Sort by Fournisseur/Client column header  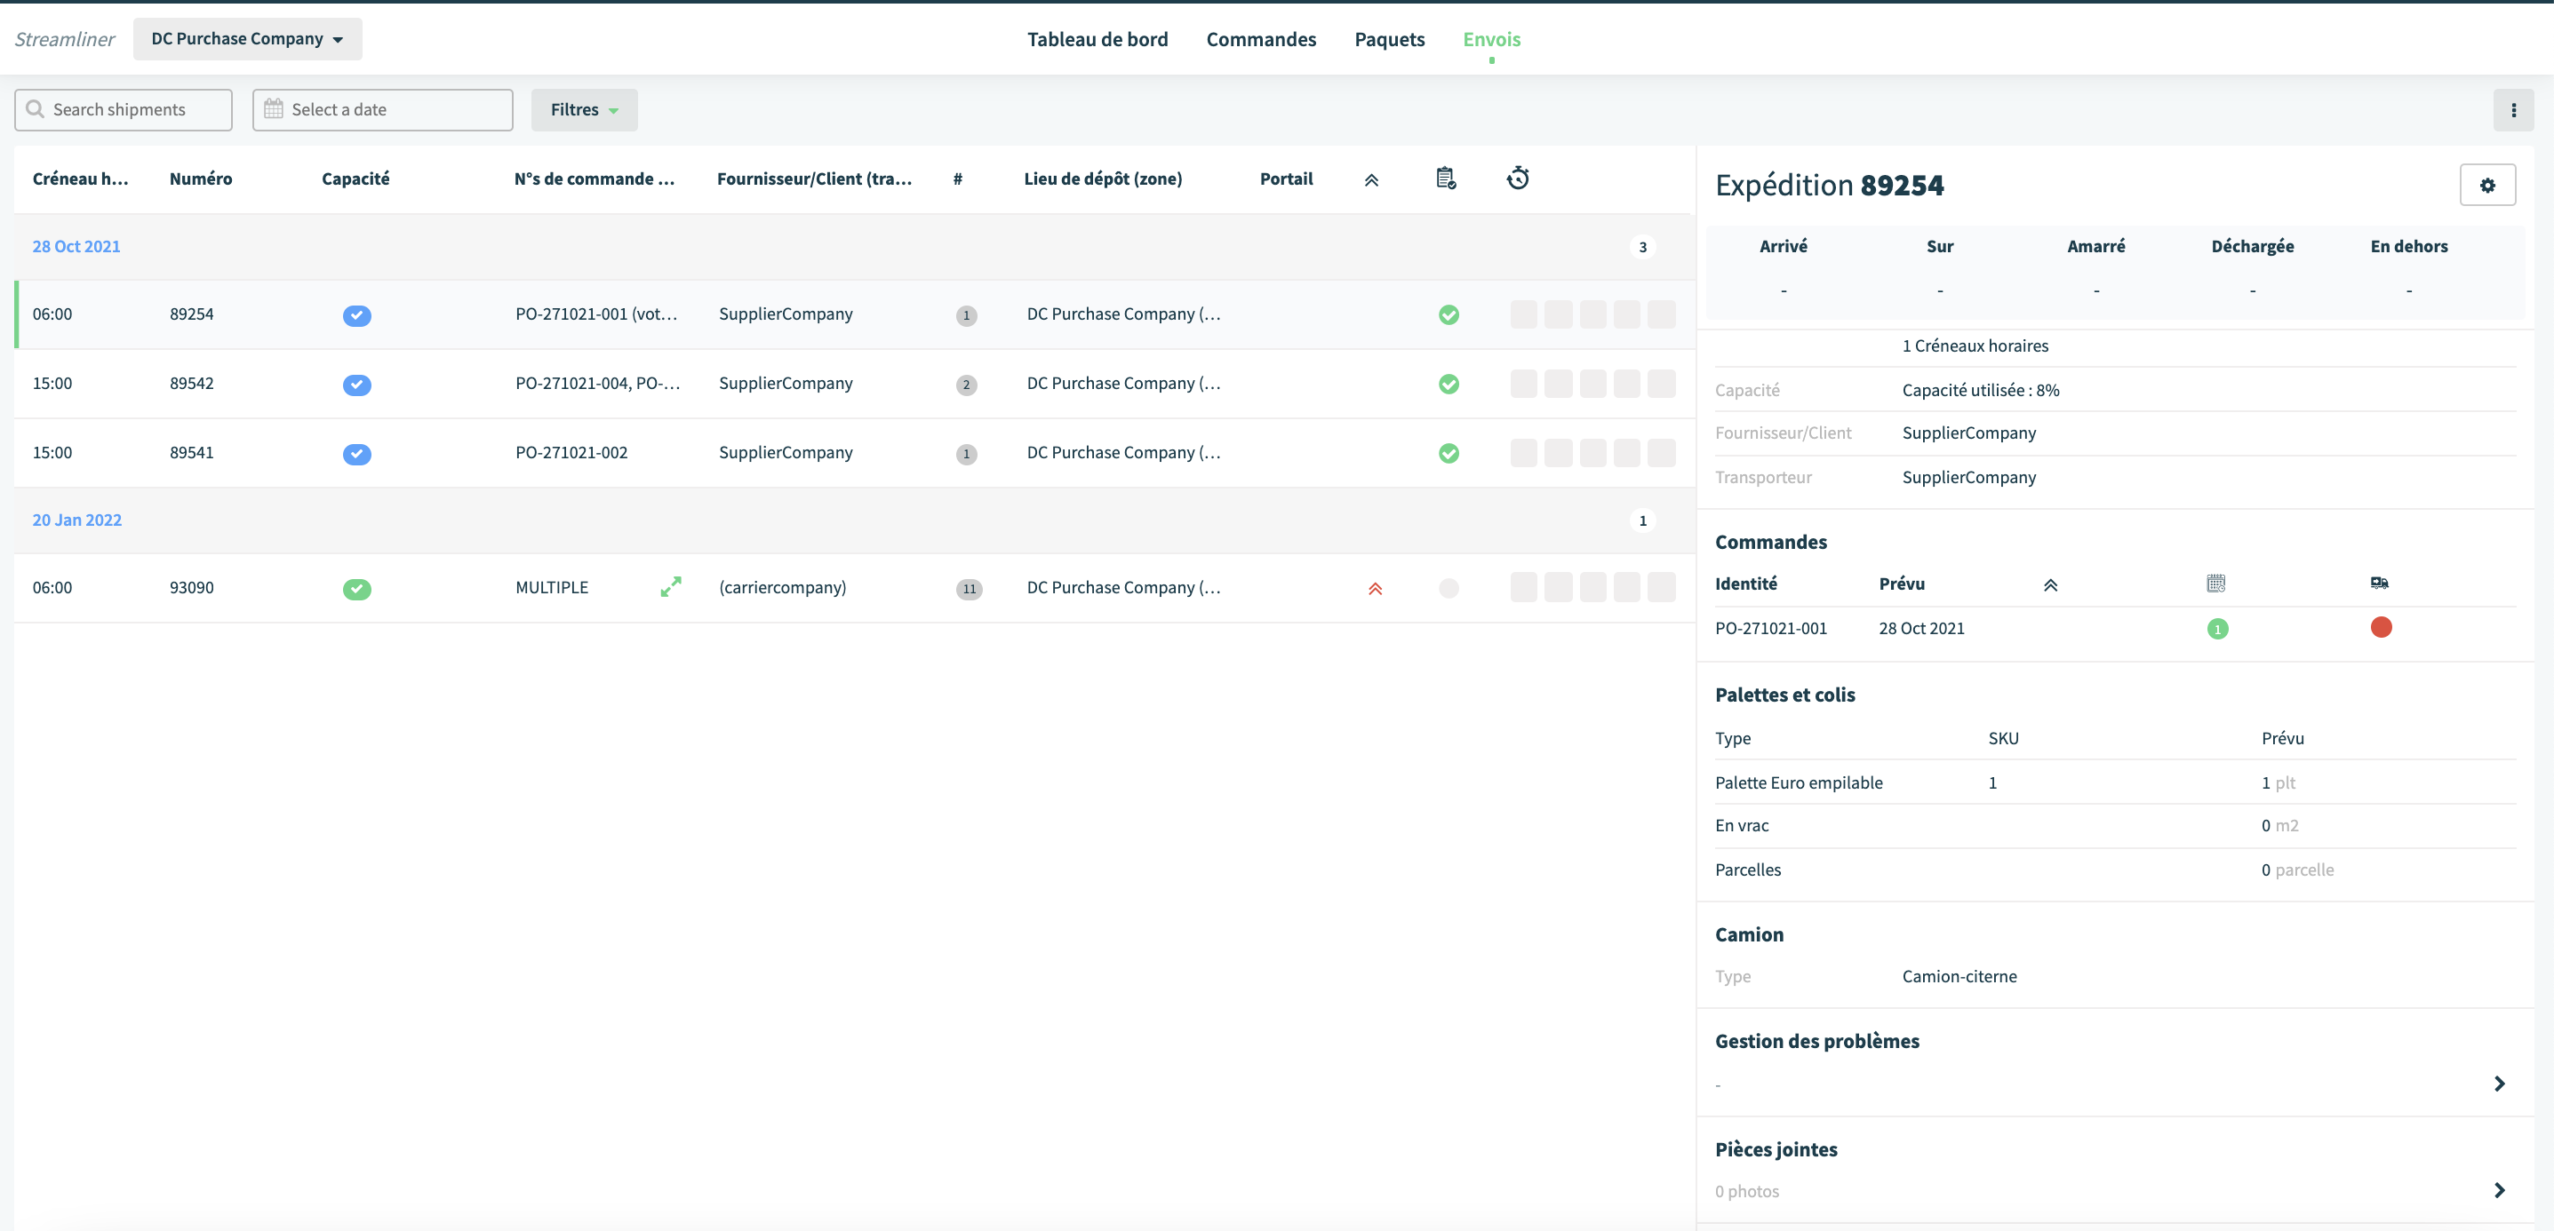(x=814, y=179)
